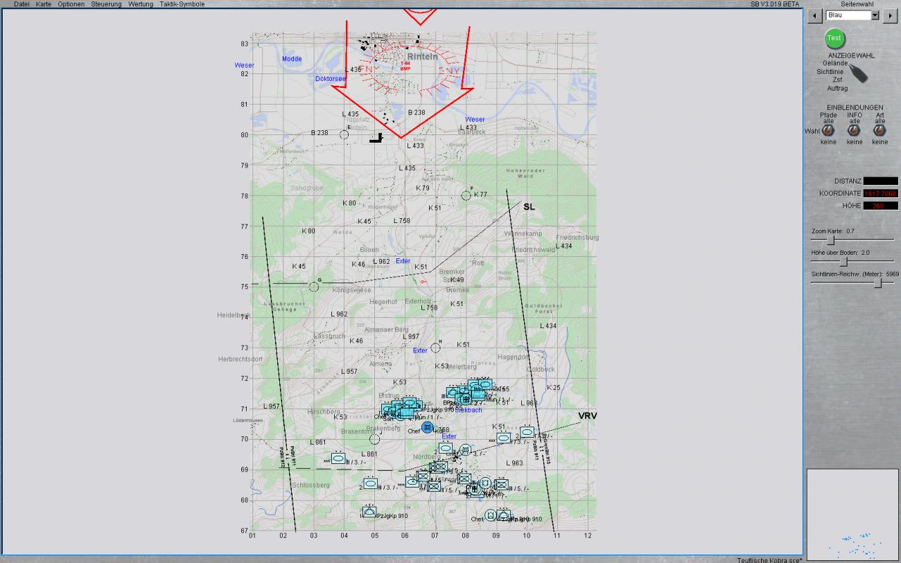901x563 pixels.
Task: Click the waypoint circle marked G
Action: coord(314,286)
